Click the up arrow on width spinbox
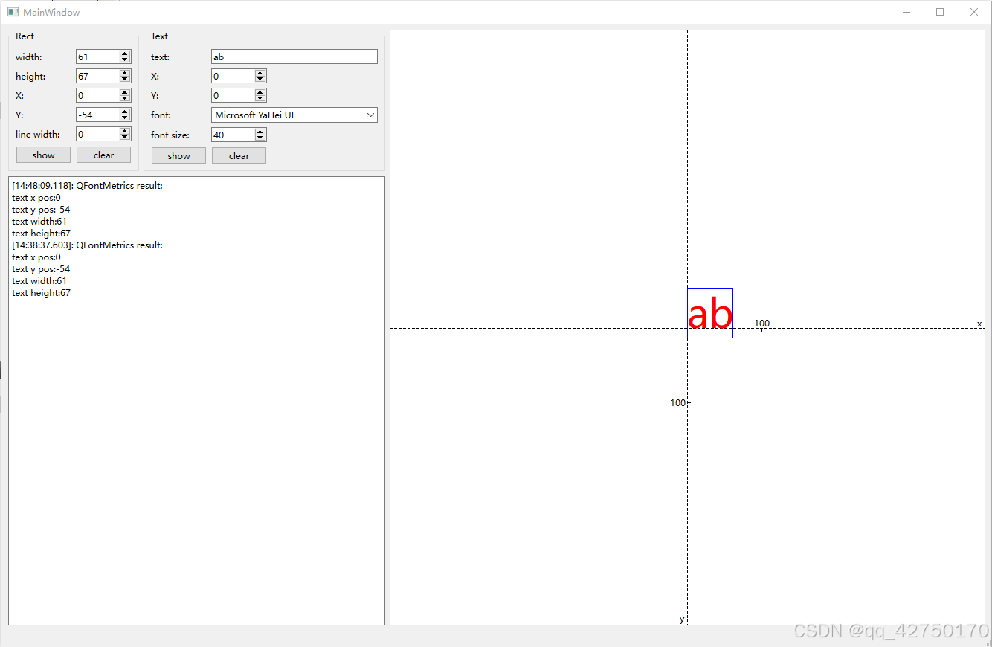992x647 pixels. (x=124, y=53)
